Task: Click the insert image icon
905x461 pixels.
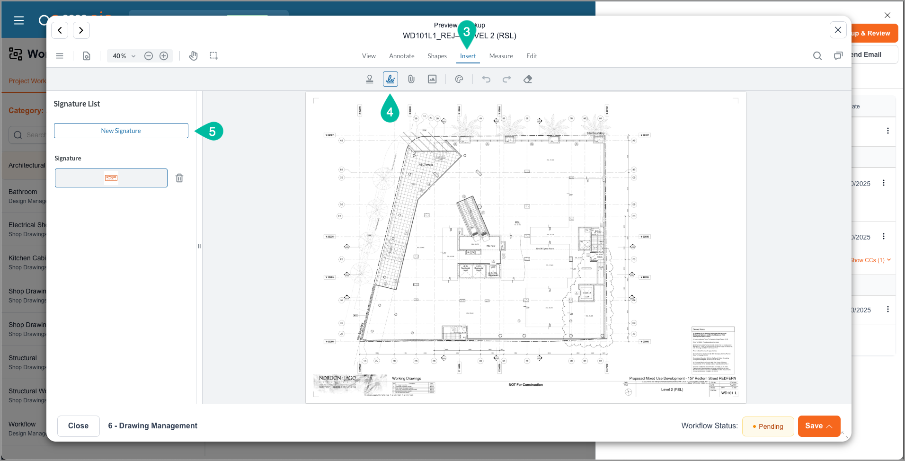Action: pyautogui.click(x=432, y=80)
